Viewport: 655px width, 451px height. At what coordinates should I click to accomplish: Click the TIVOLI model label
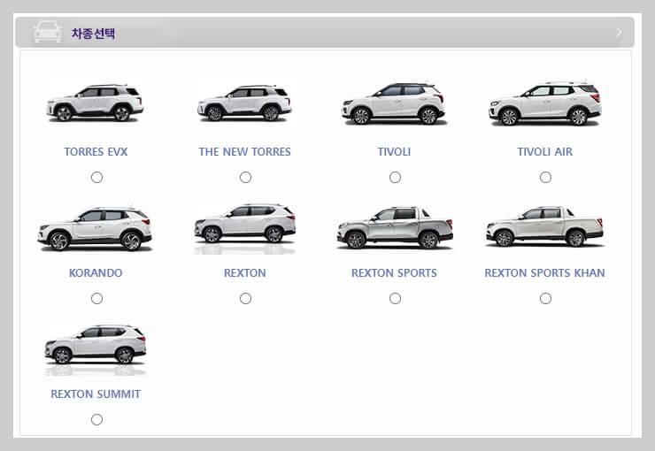click(x=394, y=151)
